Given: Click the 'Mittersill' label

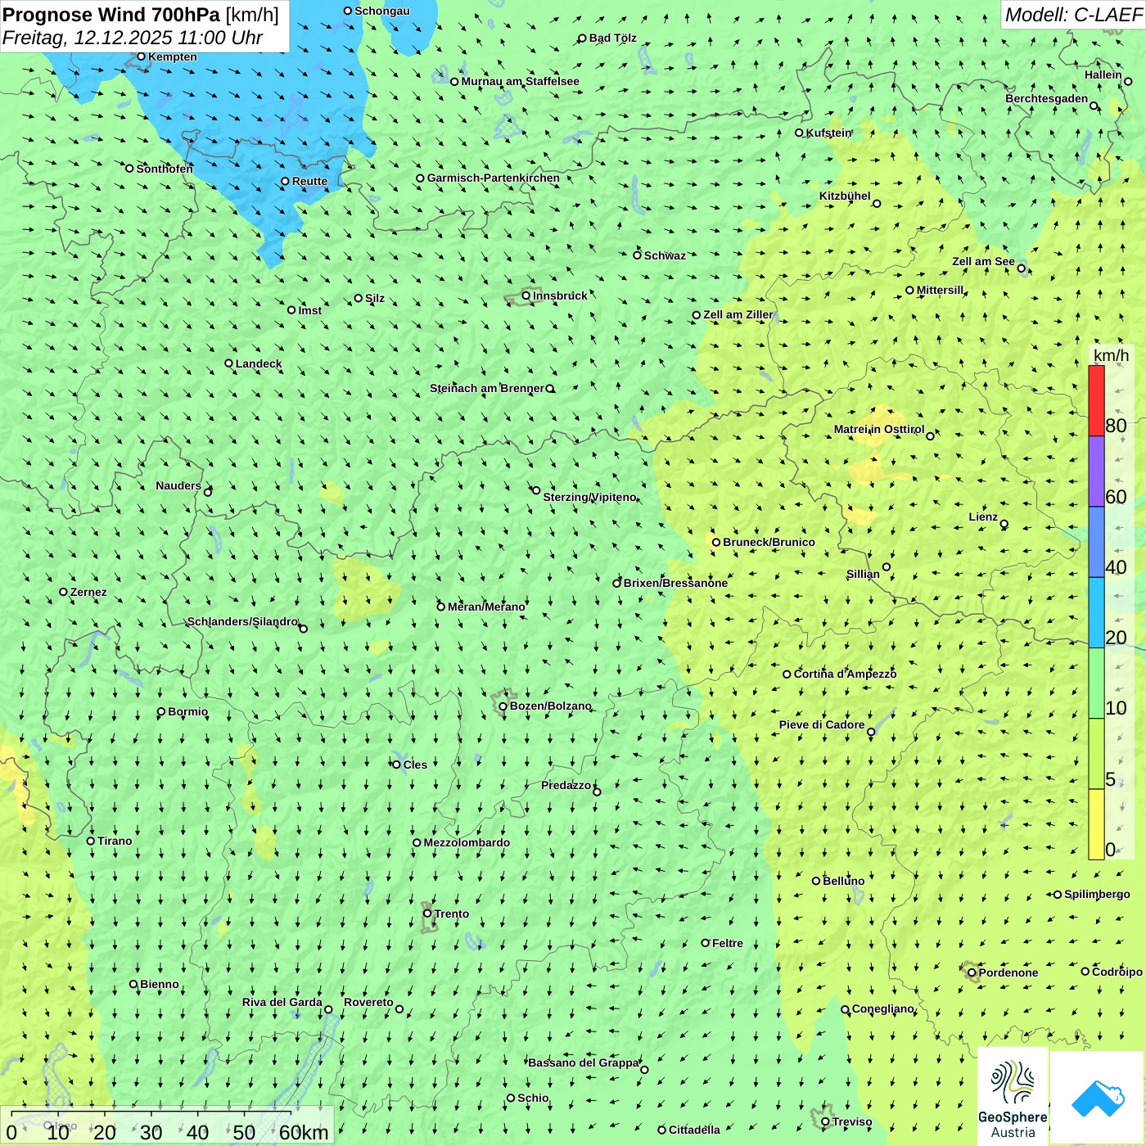Looking at the screenshot, I should coord(941,290).
